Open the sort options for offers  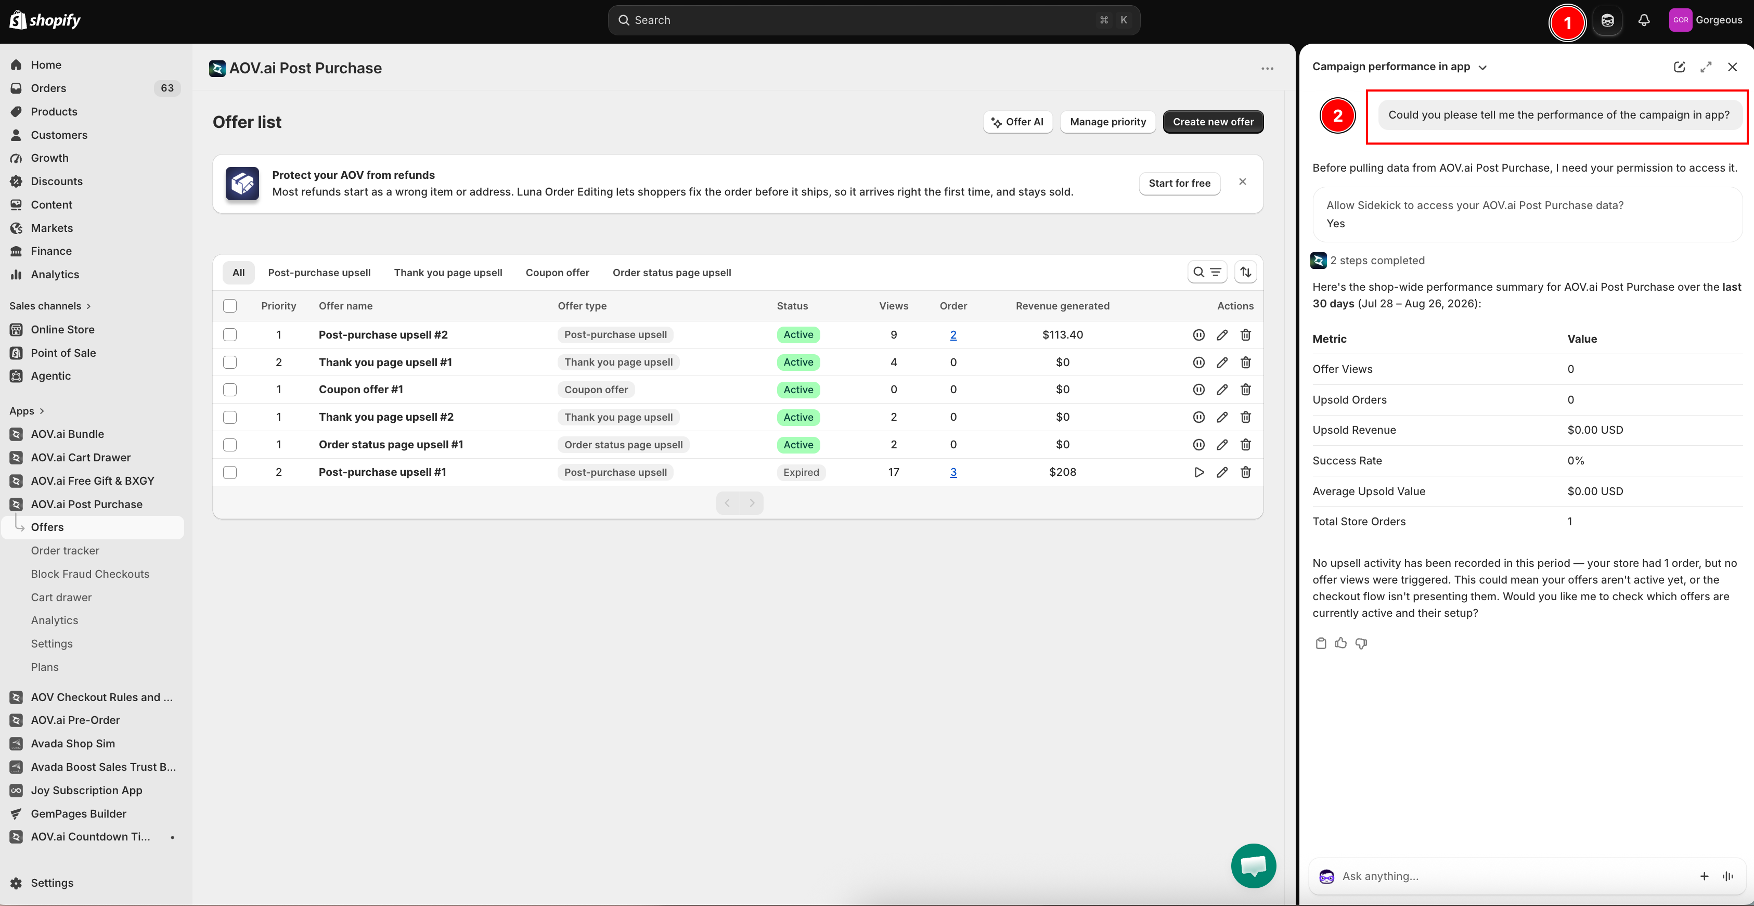[1245, 273]
